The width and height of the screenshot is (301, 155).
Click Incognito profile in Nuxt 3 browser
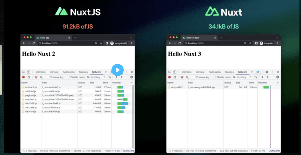click(267, 43)
